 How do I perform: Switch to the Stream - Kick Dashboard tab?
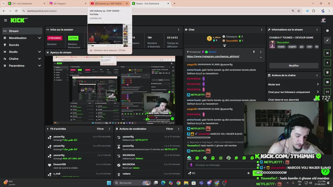pyautogui.click(x=150, y=4)
